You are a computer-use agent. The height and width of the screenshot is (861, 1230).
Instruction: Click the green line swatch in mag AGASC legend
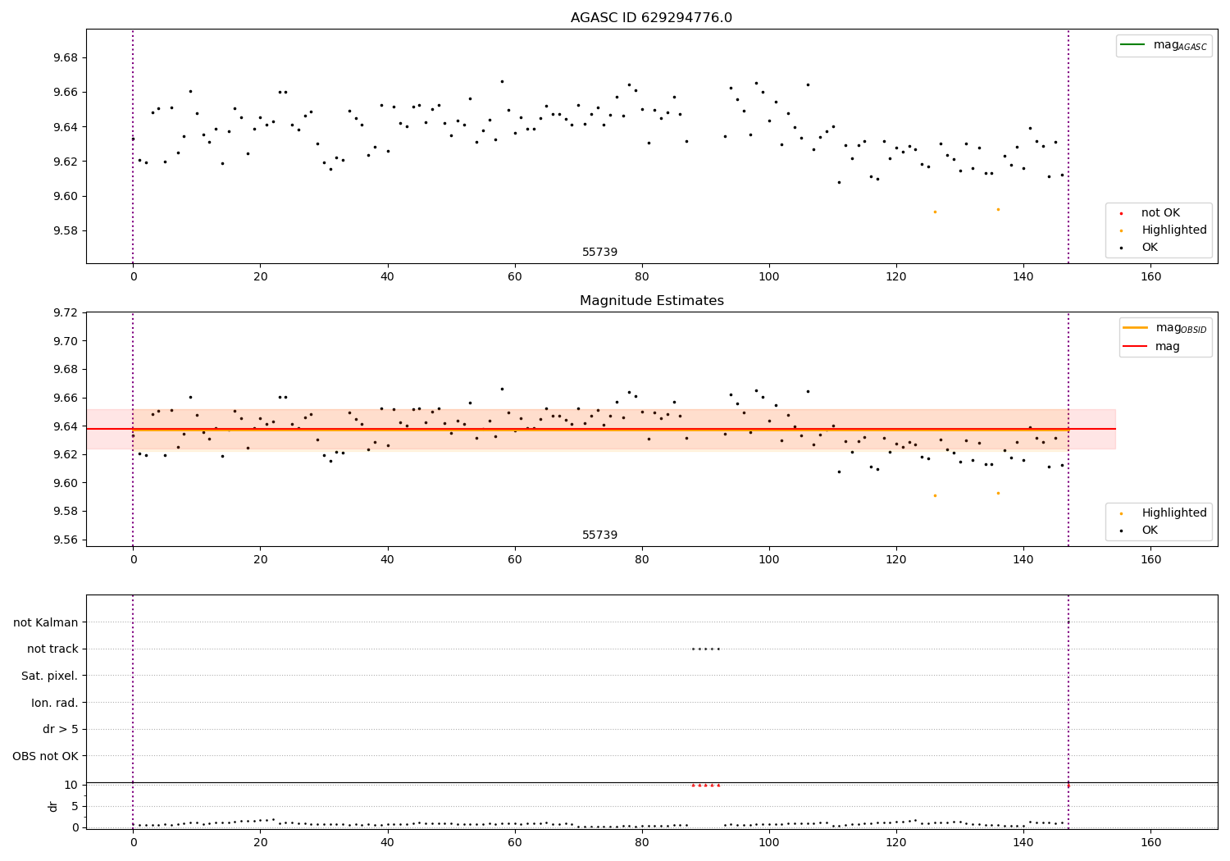1132,45
